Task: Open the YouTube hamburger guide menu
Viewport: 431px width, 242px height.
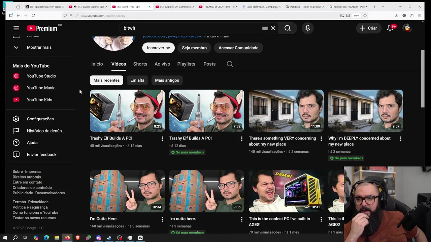Action: coord(16,28)
